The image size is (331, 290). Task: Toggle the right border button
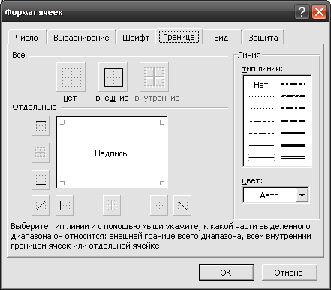pyautogui.click(x=159, y=205)
